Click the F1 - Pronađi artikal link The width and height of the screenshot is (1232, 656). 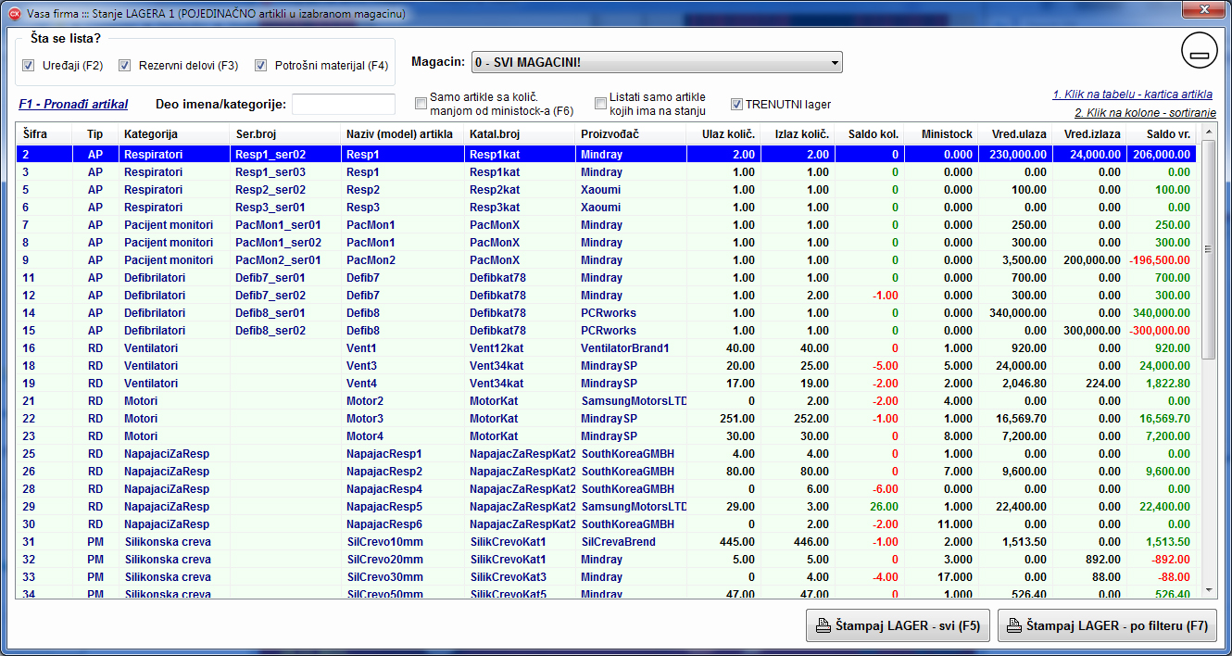click(x=73, y=104)
